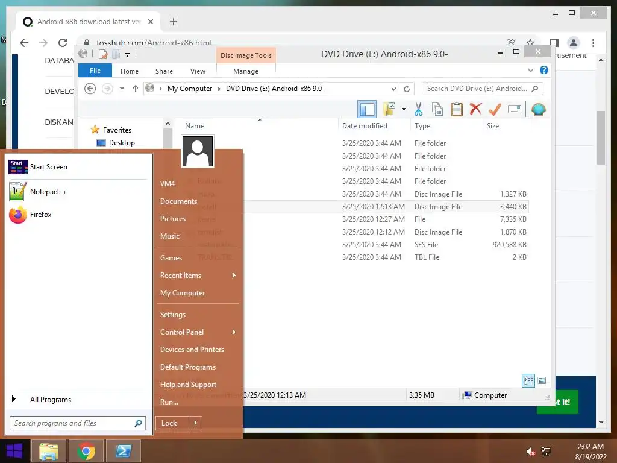The height and width of the screenshot is (463, 617).
Task: Expand the address bar history dropdown
Action: [393, 89]
